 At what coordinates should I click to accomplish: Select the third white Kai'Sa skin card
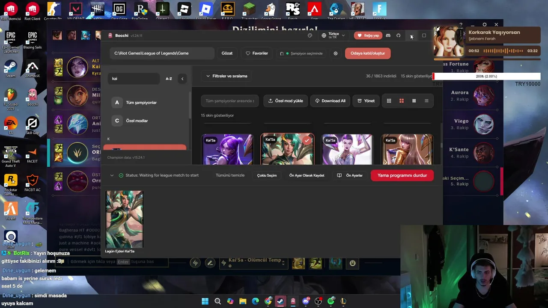[x=347, y=149]
